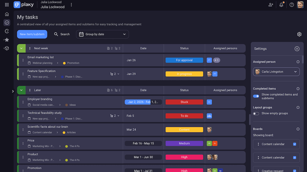The height and width of the screenshot is (172, 307).
Task: Click the invite person icon in the header
Action: coord(271,5)
